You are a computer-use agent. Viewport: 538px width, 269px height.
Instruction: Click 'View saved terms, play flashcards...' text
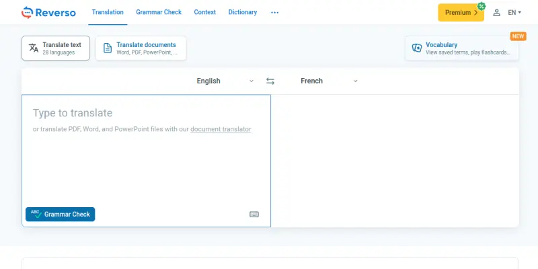pos(468,52)
